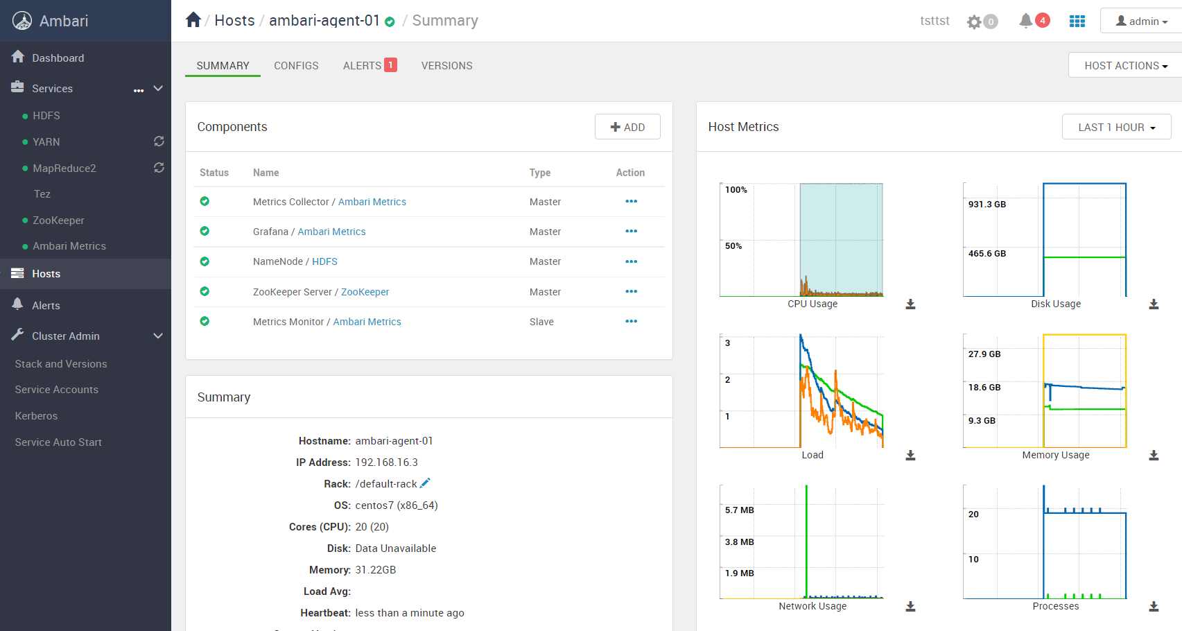Open the Load graph thumbnail
The height and width of the screenshot is (631, 1182).
coord(801,391)
